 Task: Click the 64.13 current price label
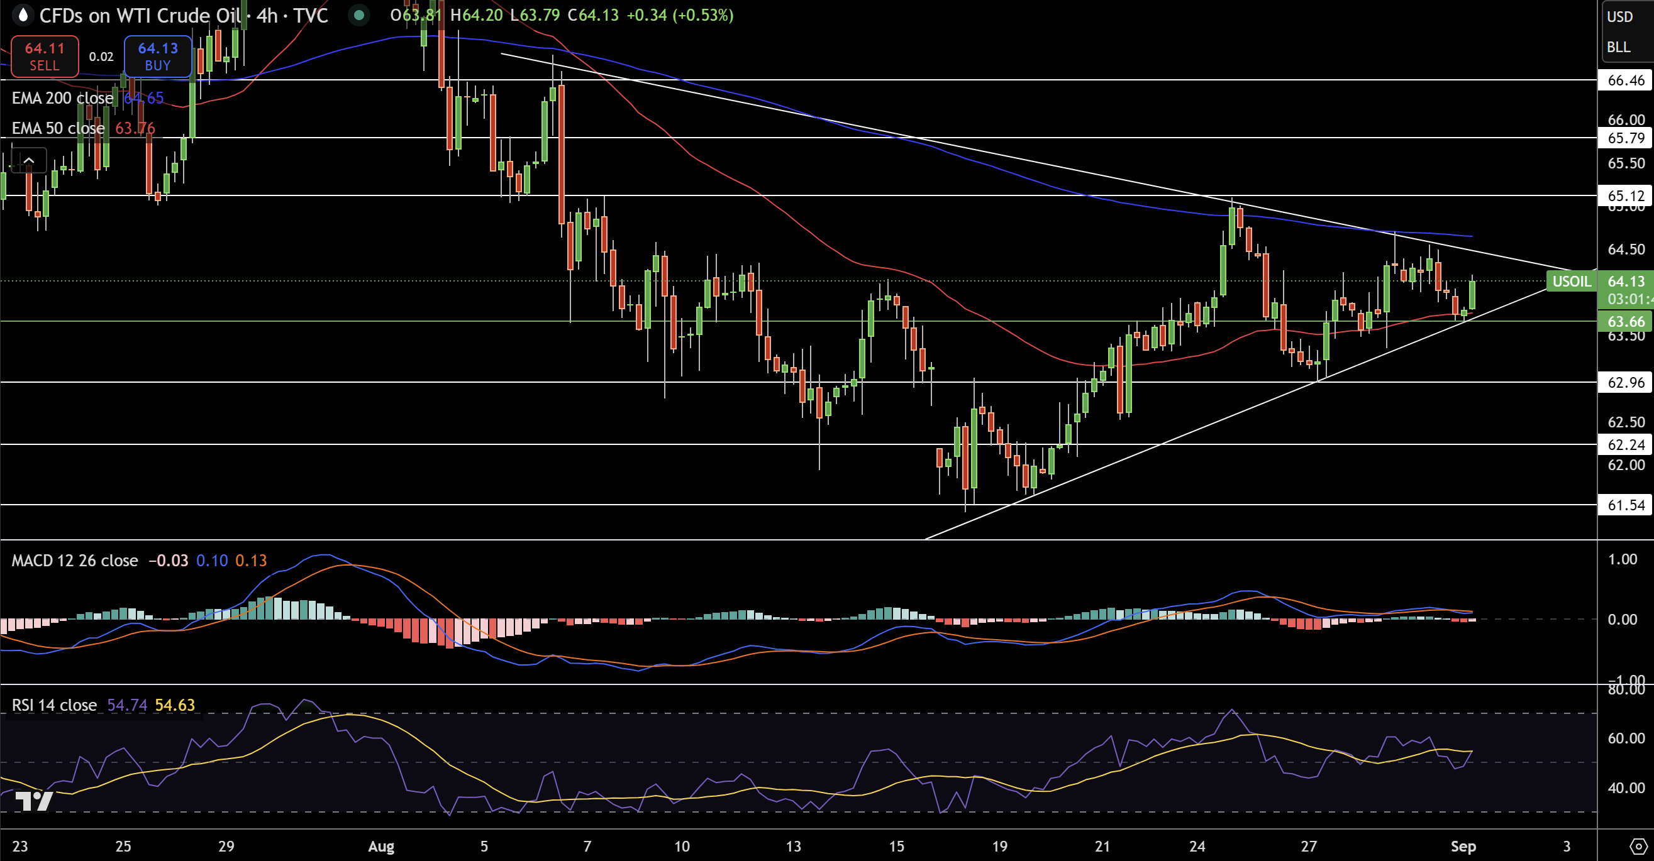1626,281
